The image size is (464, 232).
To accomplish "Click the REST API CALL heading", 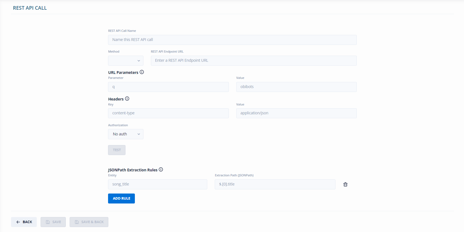I will pos(30,8).
